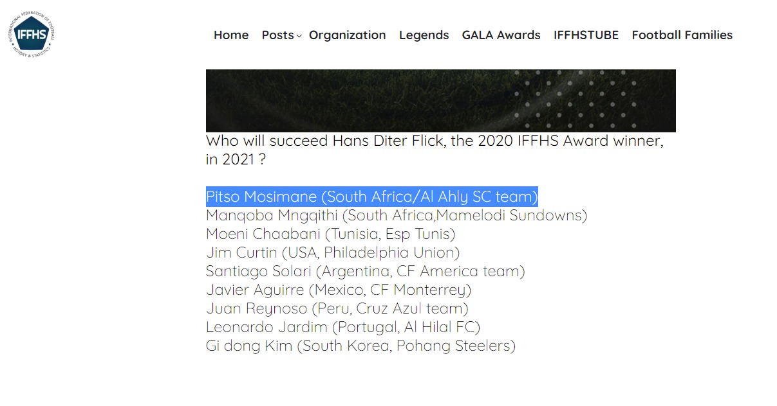Expand the Posts dropdown chevron
The height and width of the screenshot is (406, 777).
(x=299, y=37)
